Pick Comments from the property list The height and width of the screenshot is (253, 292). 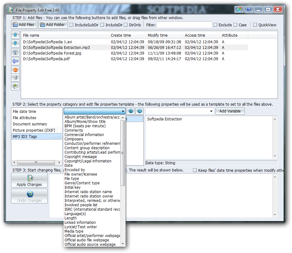92,130
